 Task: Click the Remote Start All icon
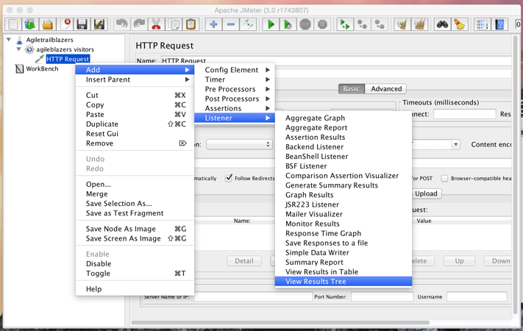click(345, 24)
